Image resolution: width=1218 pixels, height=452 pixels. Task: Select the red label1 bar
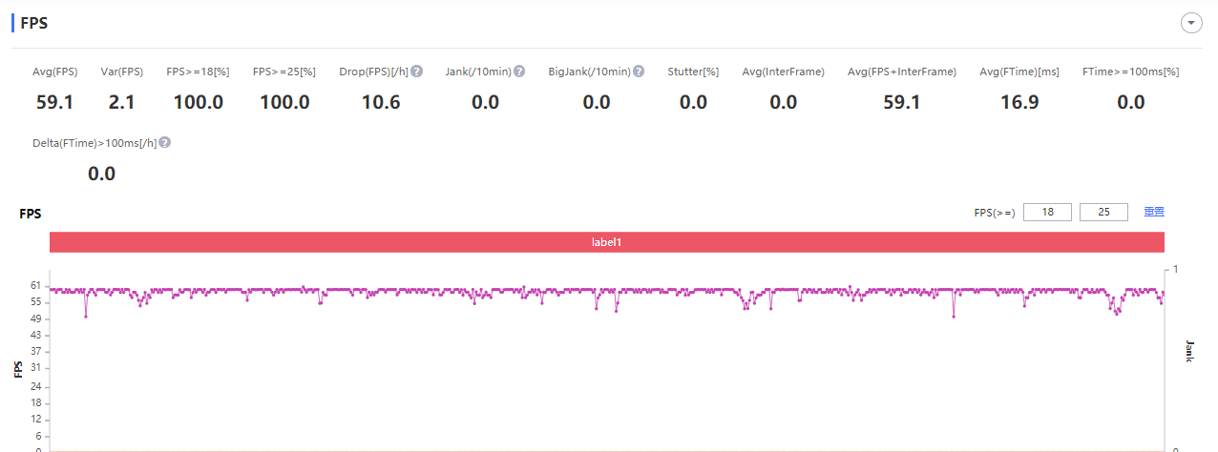(607, 242)
